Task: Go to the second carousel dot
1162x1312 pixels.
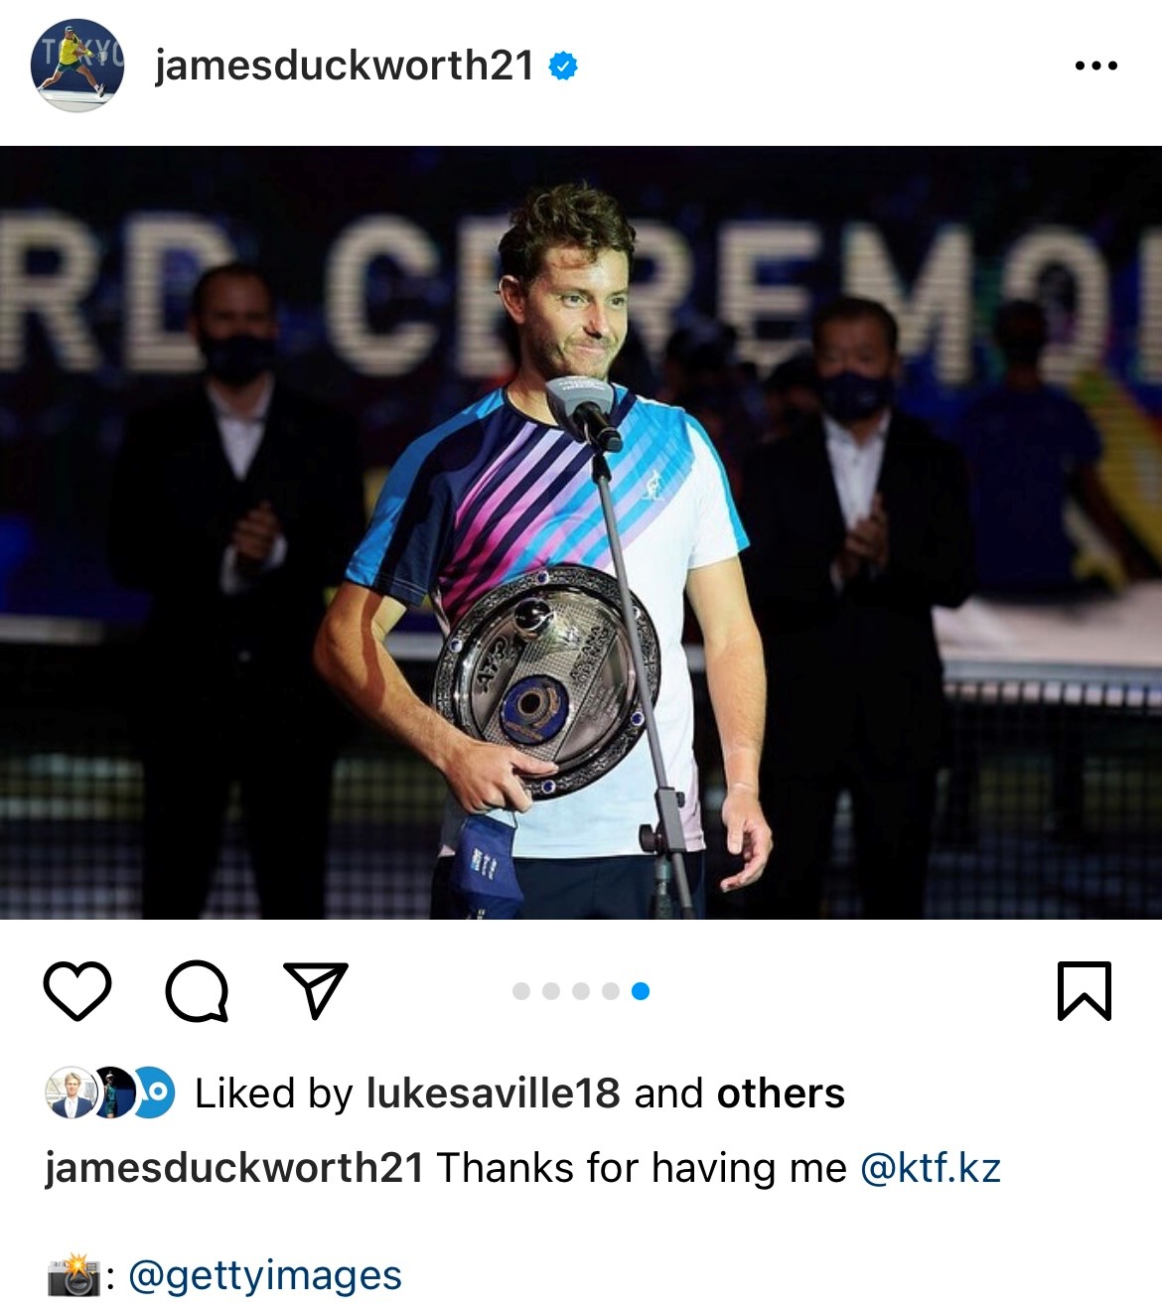Action: pos(551,990)
